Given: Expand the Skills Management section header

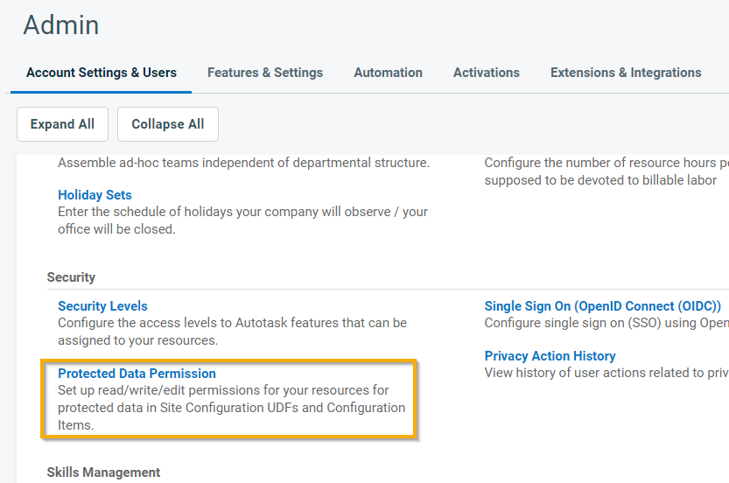Looking at the screenshot, I should 103,472.
